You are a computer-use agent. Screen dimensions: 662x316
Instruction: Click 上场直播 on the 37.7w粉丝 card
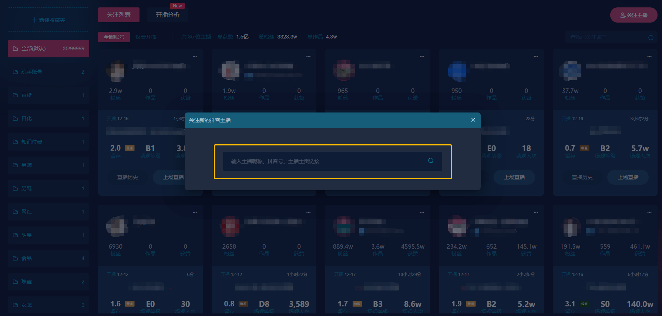pos(628,177)
